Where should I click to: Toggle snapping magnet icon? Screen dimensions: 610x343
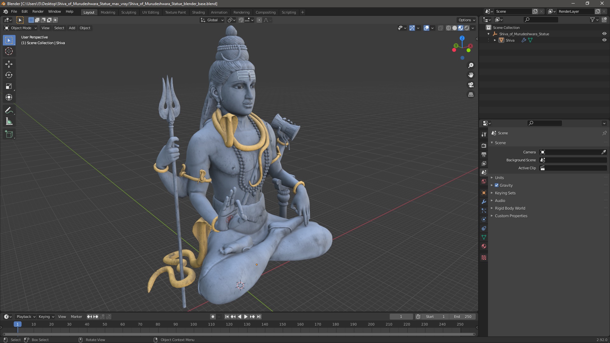241,20
